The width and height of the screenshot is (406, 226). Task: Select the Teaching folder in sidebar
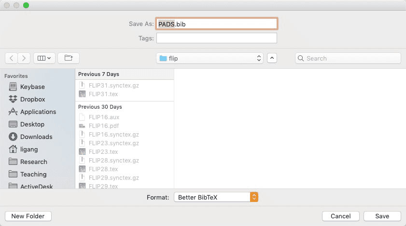pyautogui.click(x=33, y=175)
